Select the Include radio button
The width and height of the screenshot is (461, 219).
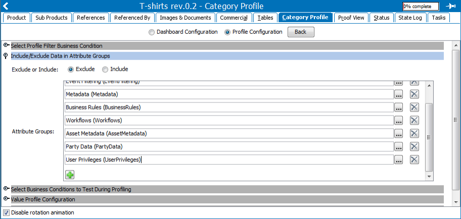[x=105, y=70]
